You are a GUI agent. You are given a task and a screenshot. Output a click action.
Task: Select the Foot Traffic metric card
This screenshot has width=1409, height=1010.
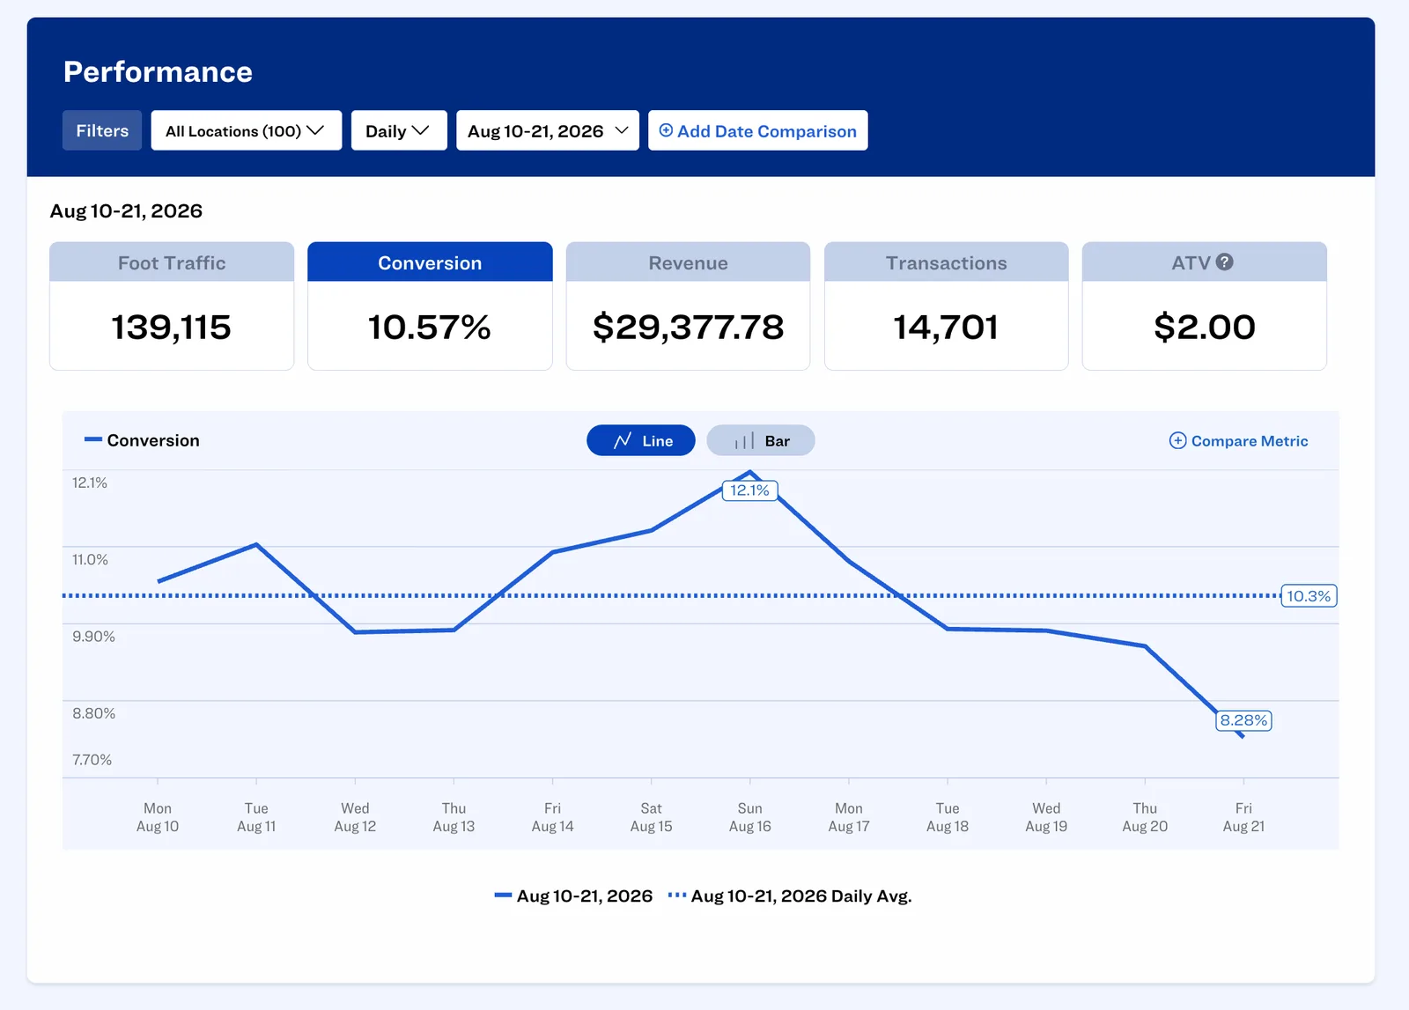[172, 306]
